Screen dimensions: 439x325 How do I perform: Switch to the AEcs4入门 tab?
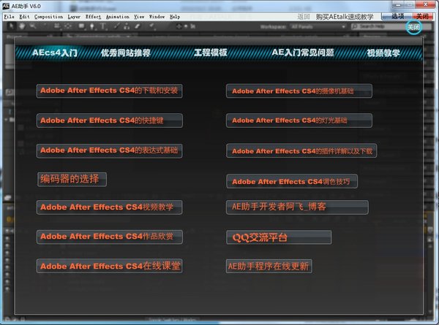(55, 53)
